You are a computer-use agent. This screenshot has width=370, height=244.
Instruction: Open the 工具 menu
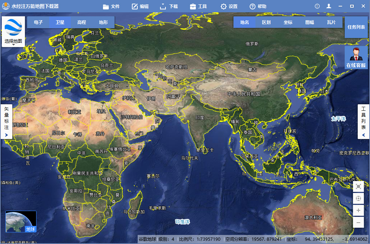[198, 7]
